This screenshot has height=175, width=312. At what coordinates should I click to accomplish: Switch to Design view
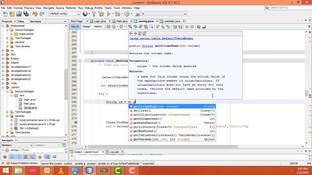tap(86, 27)
